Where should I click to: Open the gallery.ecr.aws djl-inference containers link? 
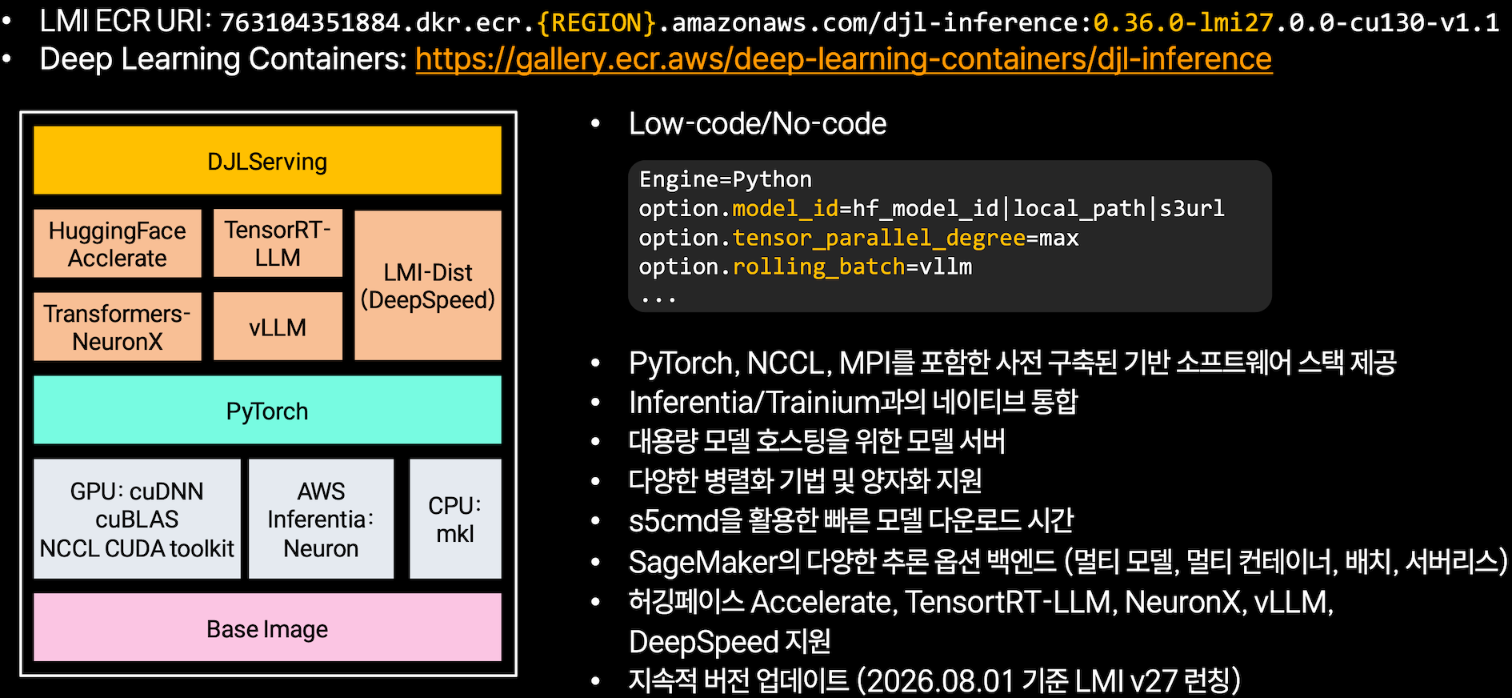pos(844,59)
